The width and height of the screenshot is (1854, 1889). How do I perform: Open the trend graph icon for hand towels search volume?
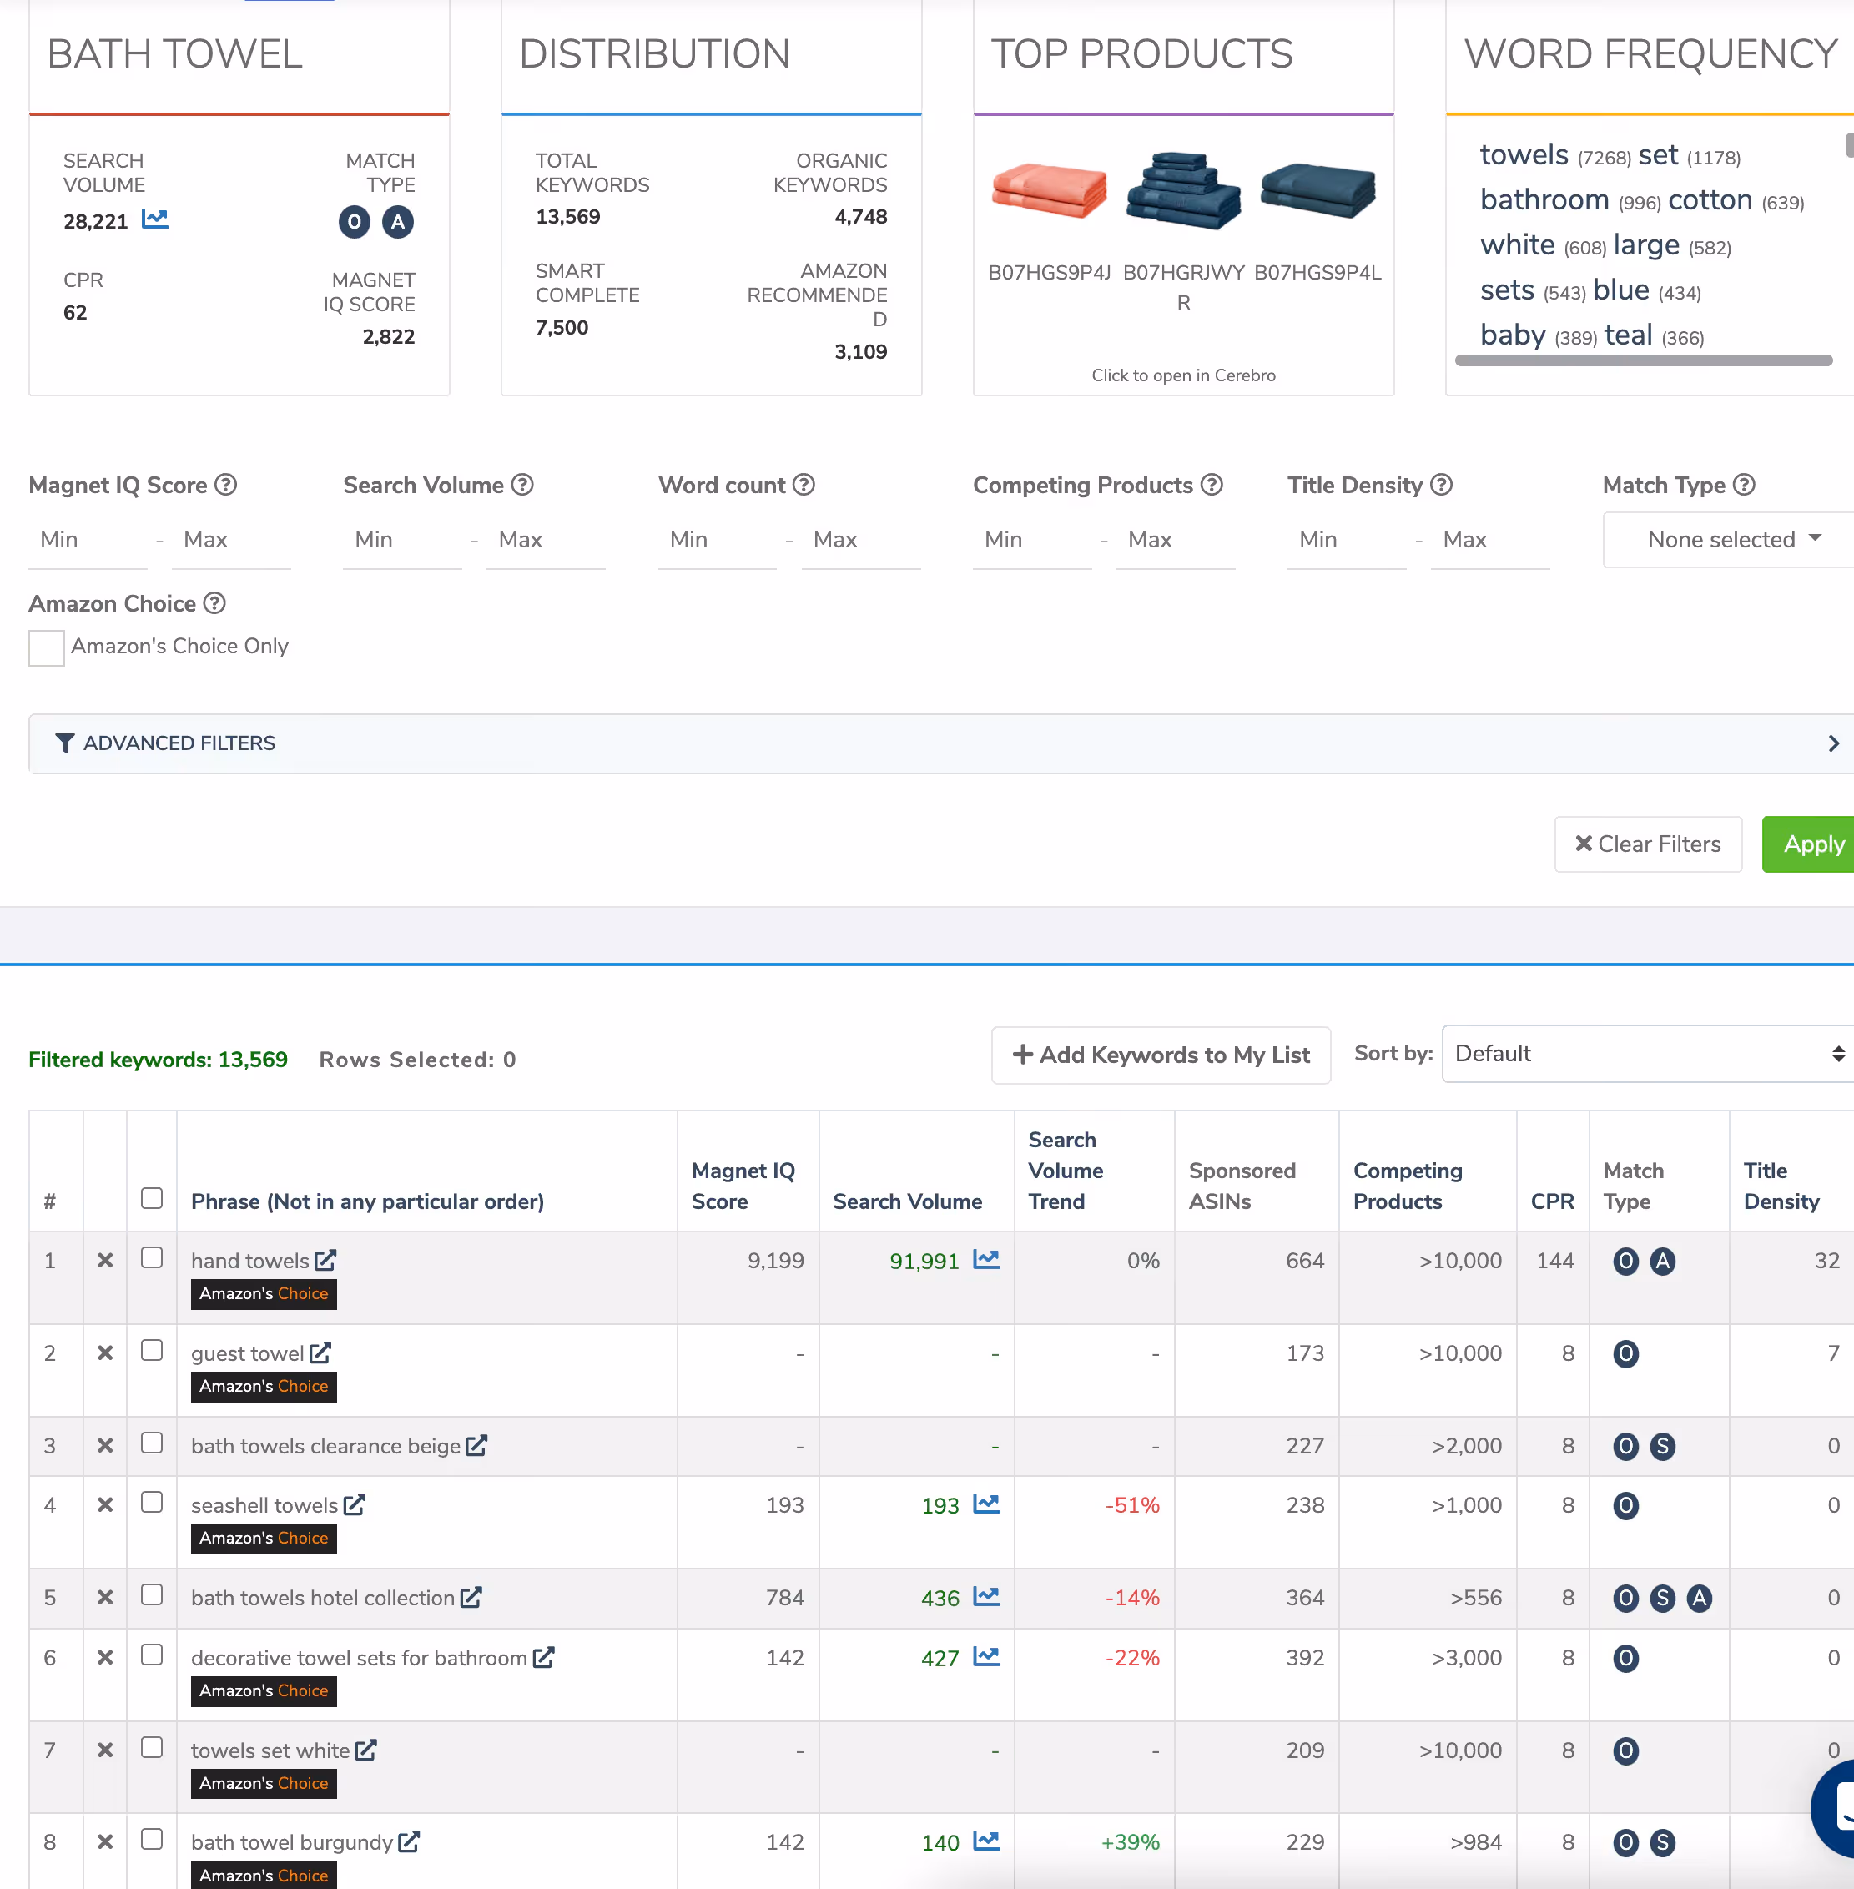click(985, 1260)
